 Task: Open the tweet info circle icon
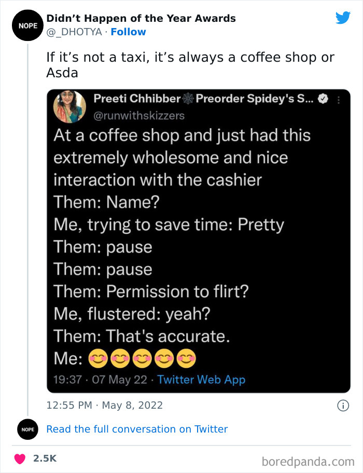[x=343, y=406]
